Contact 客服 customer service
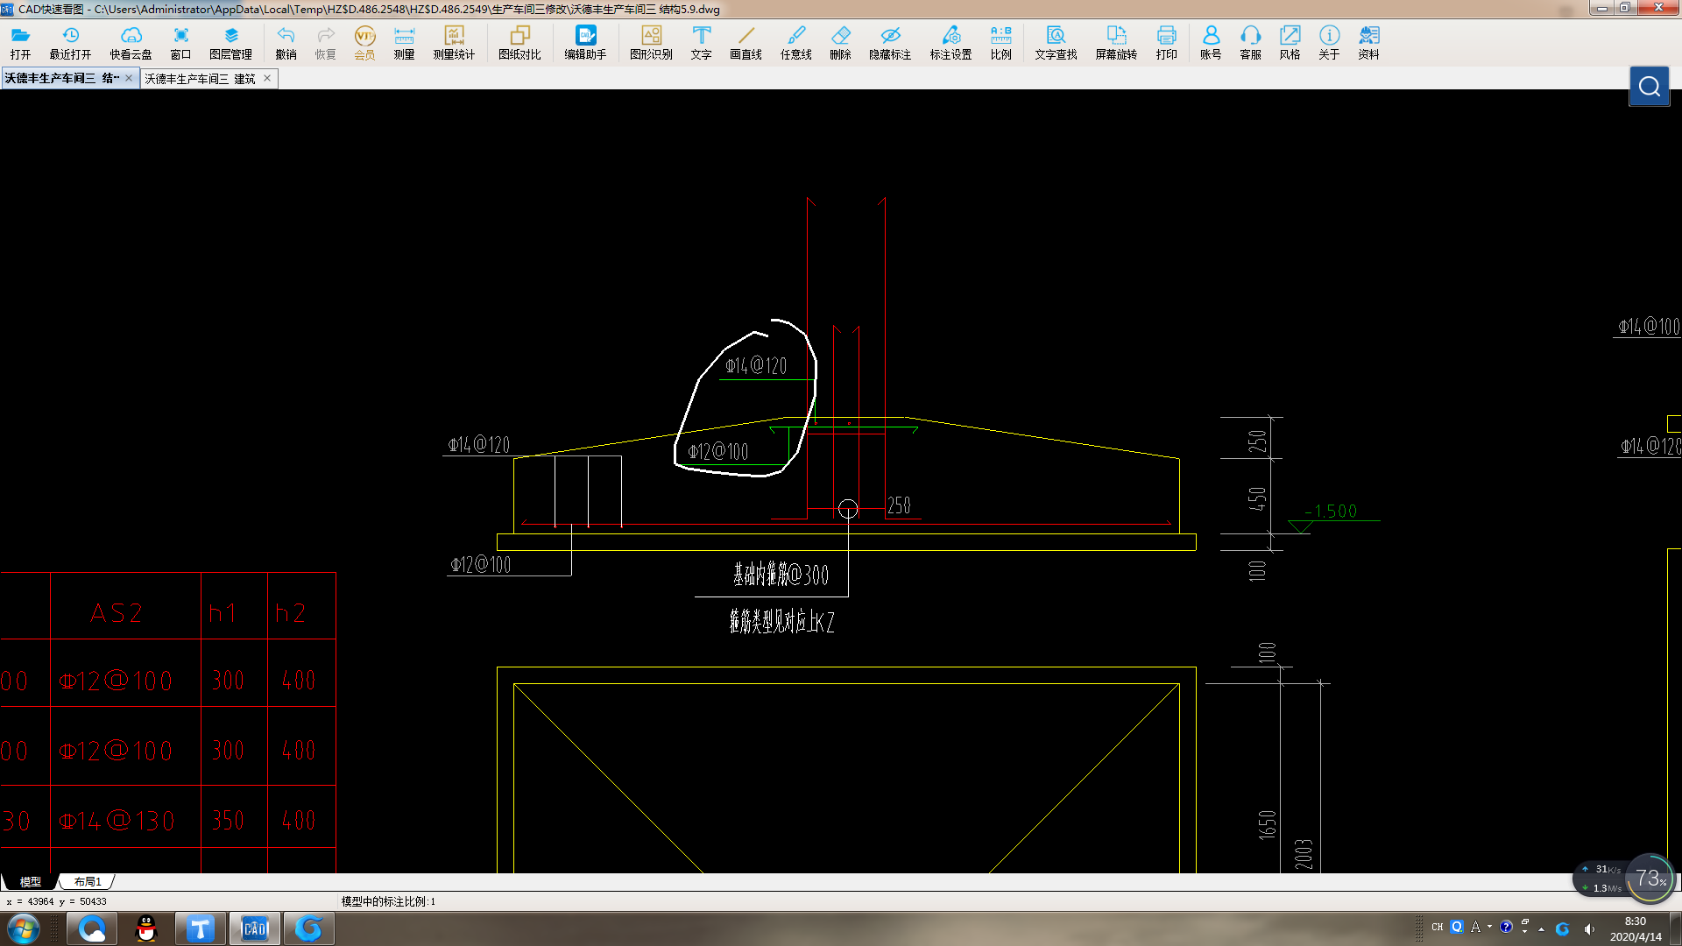Screen dimensions: 1682x946 tap(1250, 42)
